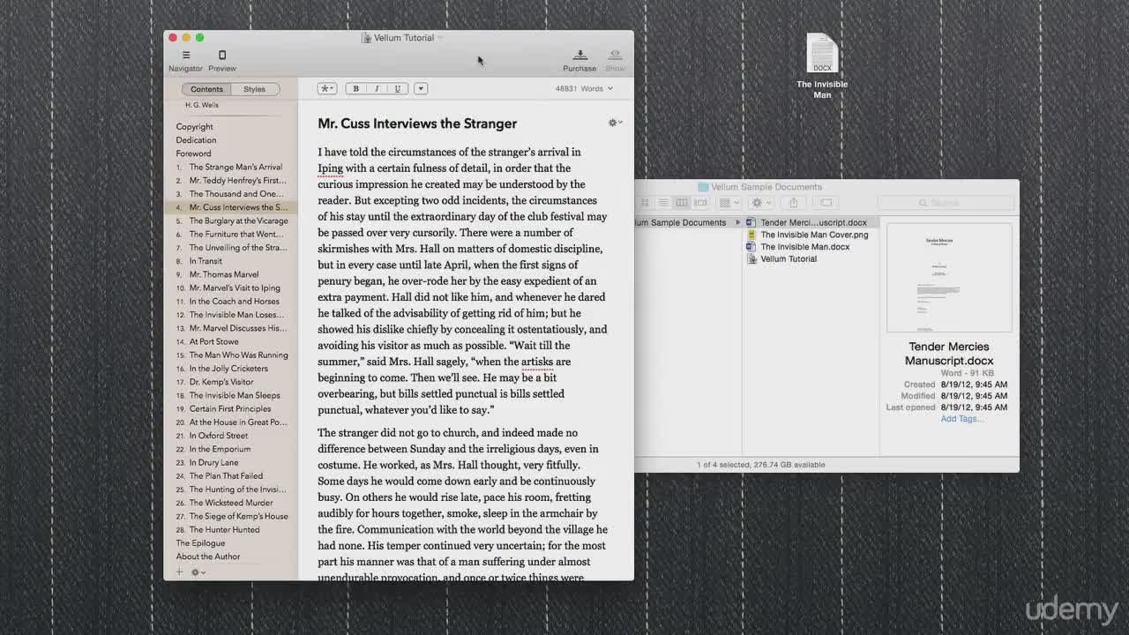The width and height of the screenshot is (1129, 635).
Task: Switch Finder to icon view
Action: click(x=647, y=203)
